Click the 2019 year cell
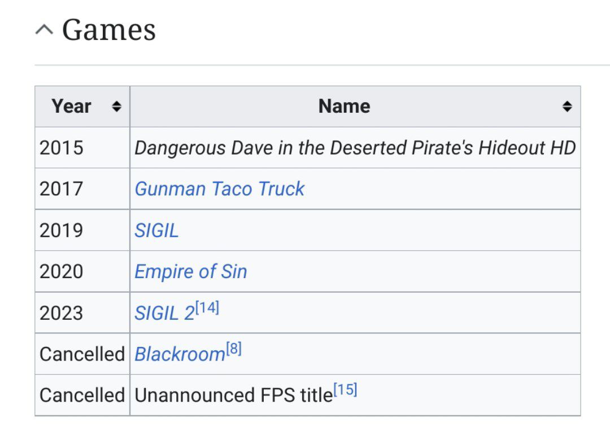This screenshot has width=610, height=431. click(x=82, y=231)
